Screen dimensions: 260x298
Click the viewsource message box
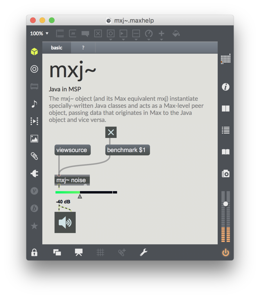tap(73, 150)
